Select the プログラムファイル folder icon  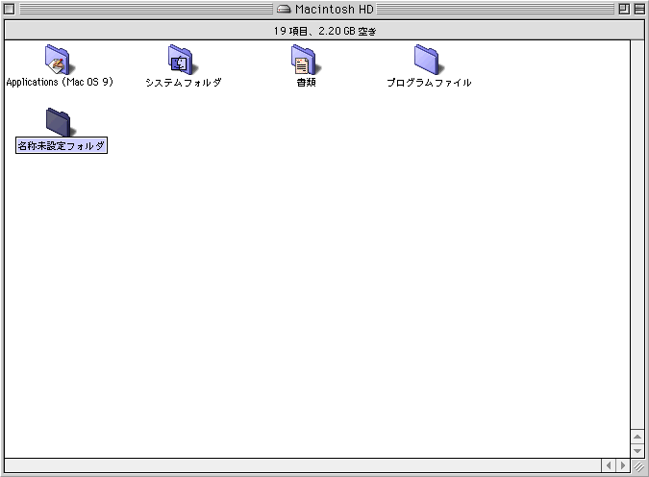(x=427, y=60)
